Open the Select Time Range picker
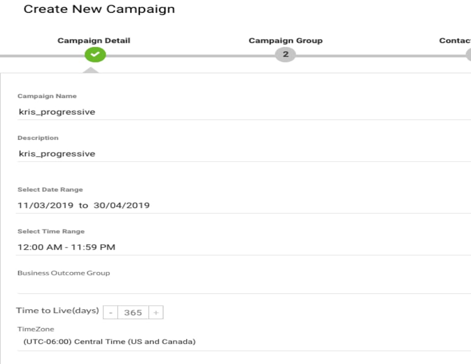471x364 pixels. coord(244,247)
